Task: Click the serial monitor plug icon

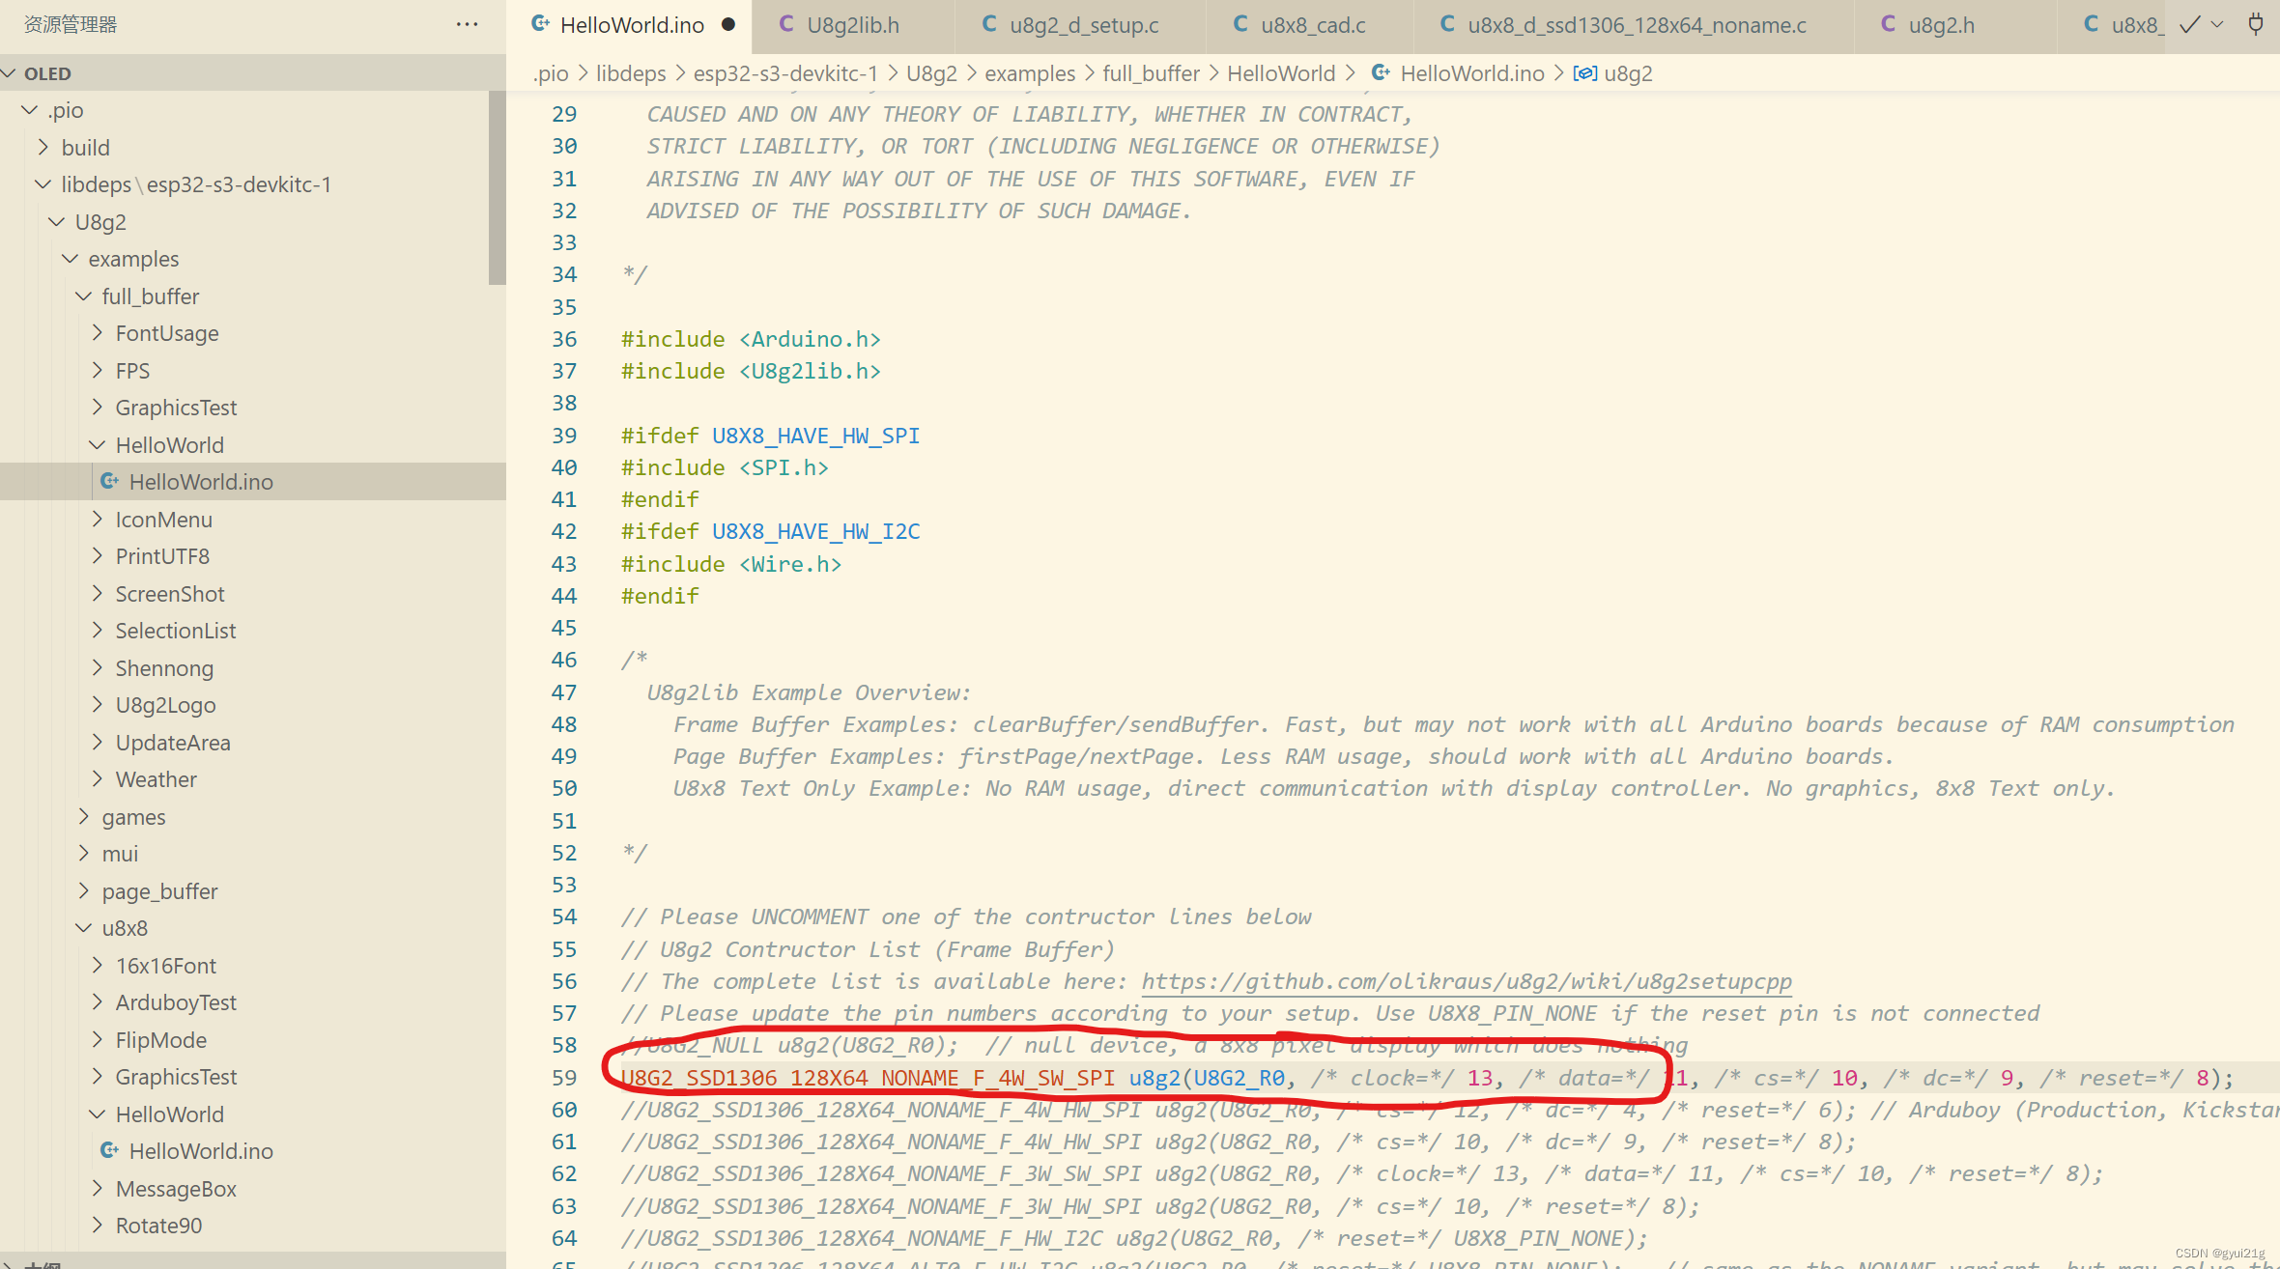Action: (2255, 24)
